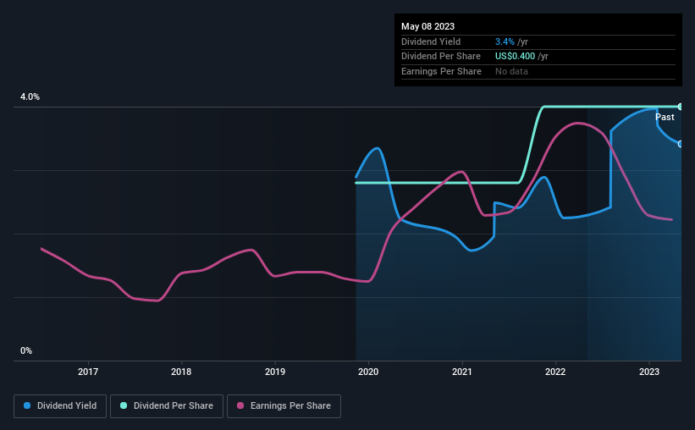Click the 4.0% y-axis label
695x430 pixels.
pos(30,96)
